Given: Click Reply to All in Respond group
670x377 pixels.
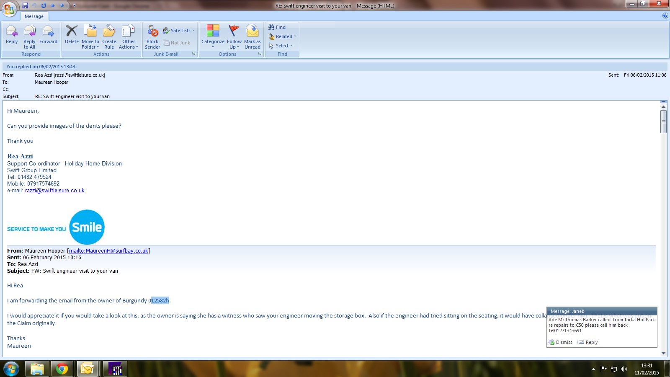Looking at the screenshot, I should [x=29, y=37].
